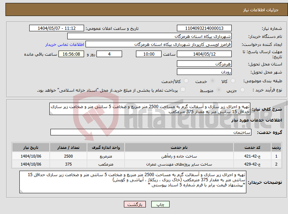
Task: Click the deadline hour field 10:00
Action: click(149, 54)
